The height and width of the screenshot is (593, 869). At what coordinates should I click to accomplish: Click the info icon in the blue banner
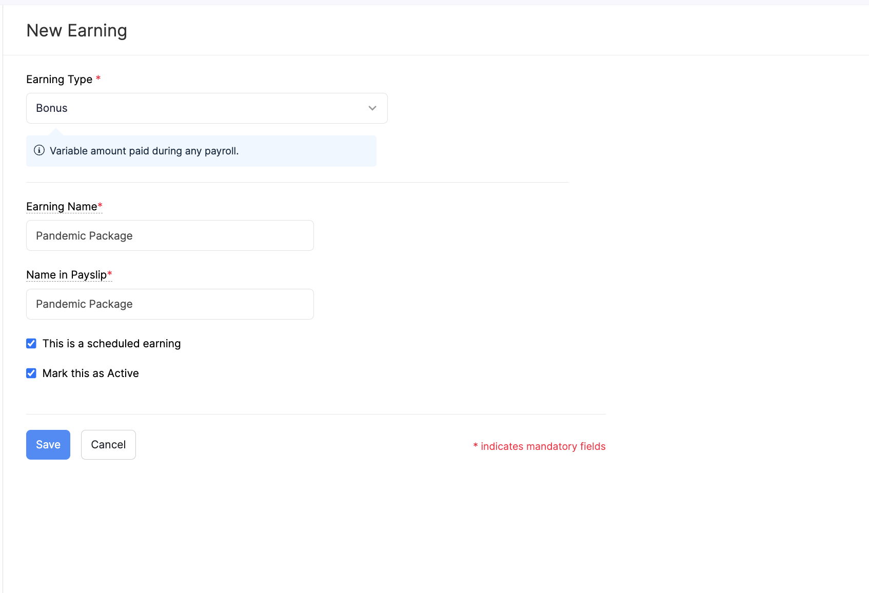pyautogui.click(x=39, y=150)
